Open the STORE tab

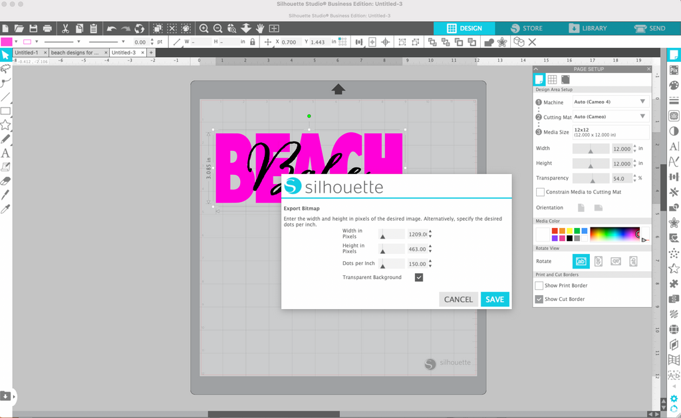point(527,28)
